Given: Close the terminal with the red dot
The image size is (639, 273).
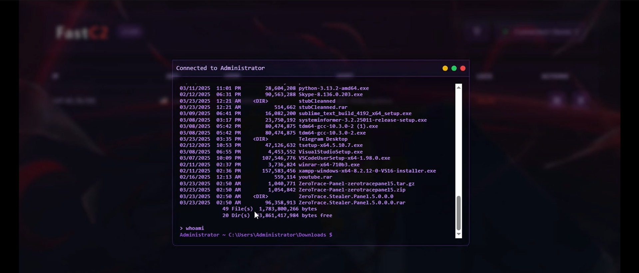Looking at the screenshot, I should [x=463, y=68].
